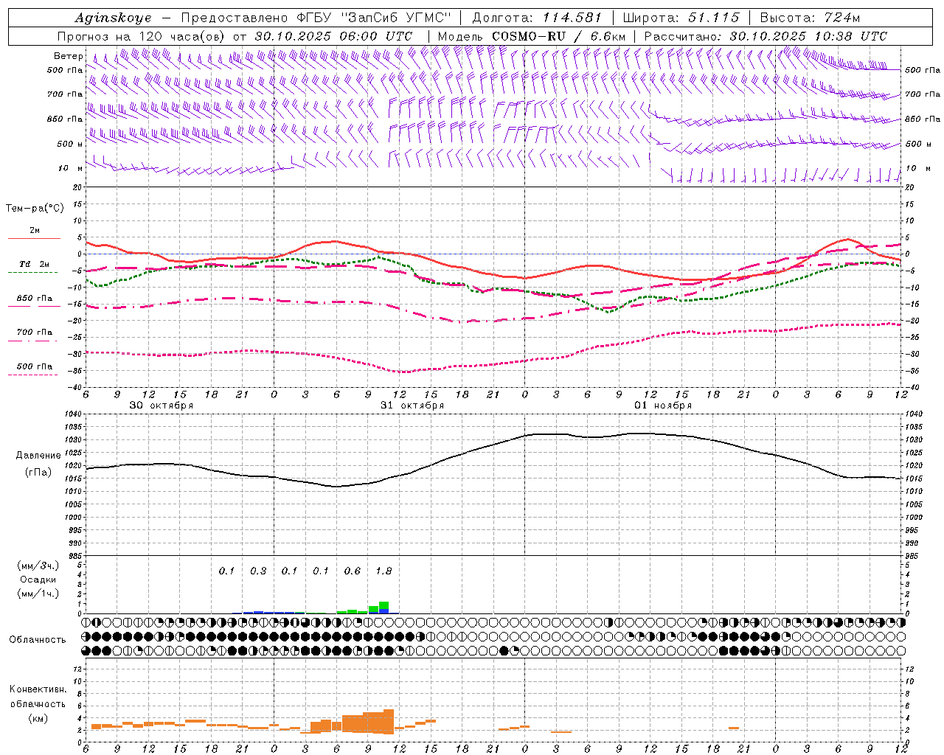
Task: Click the 'Высота: 724м' elevation text
Action: tap(810, 18)
